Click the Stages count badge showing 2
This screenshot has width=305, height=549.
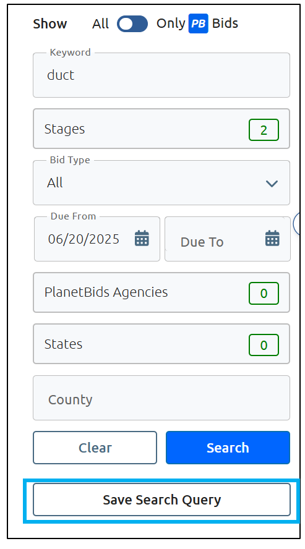pyautogui.click(x=264, y=130)
